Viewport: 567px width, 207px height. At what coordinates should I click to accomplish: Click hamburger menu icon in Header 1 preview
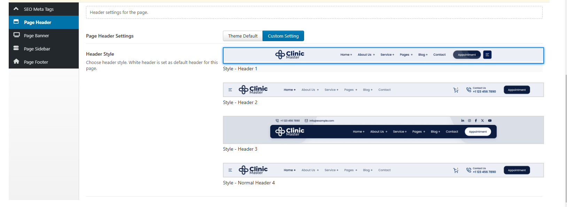point(487,55)
